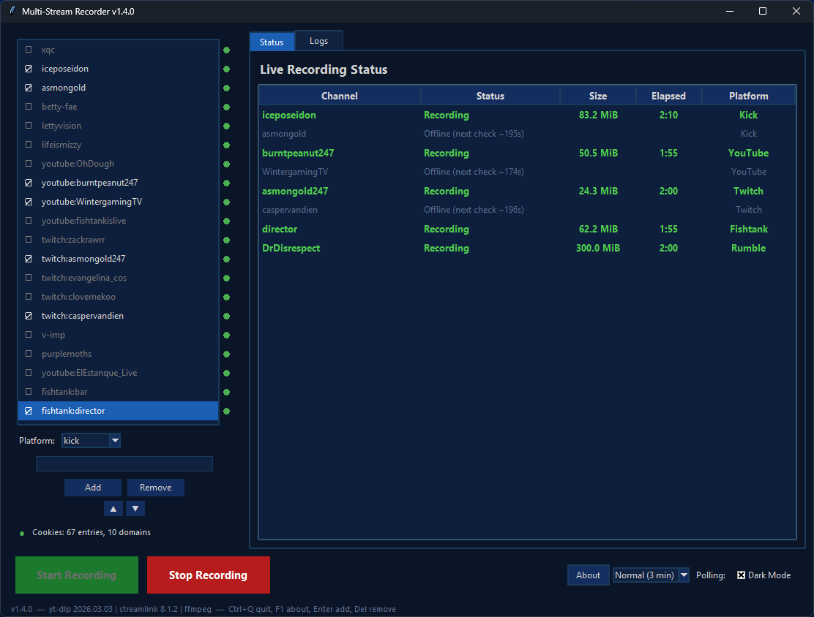Select twitch:evangelina_cos in channel list

(119, 278)
